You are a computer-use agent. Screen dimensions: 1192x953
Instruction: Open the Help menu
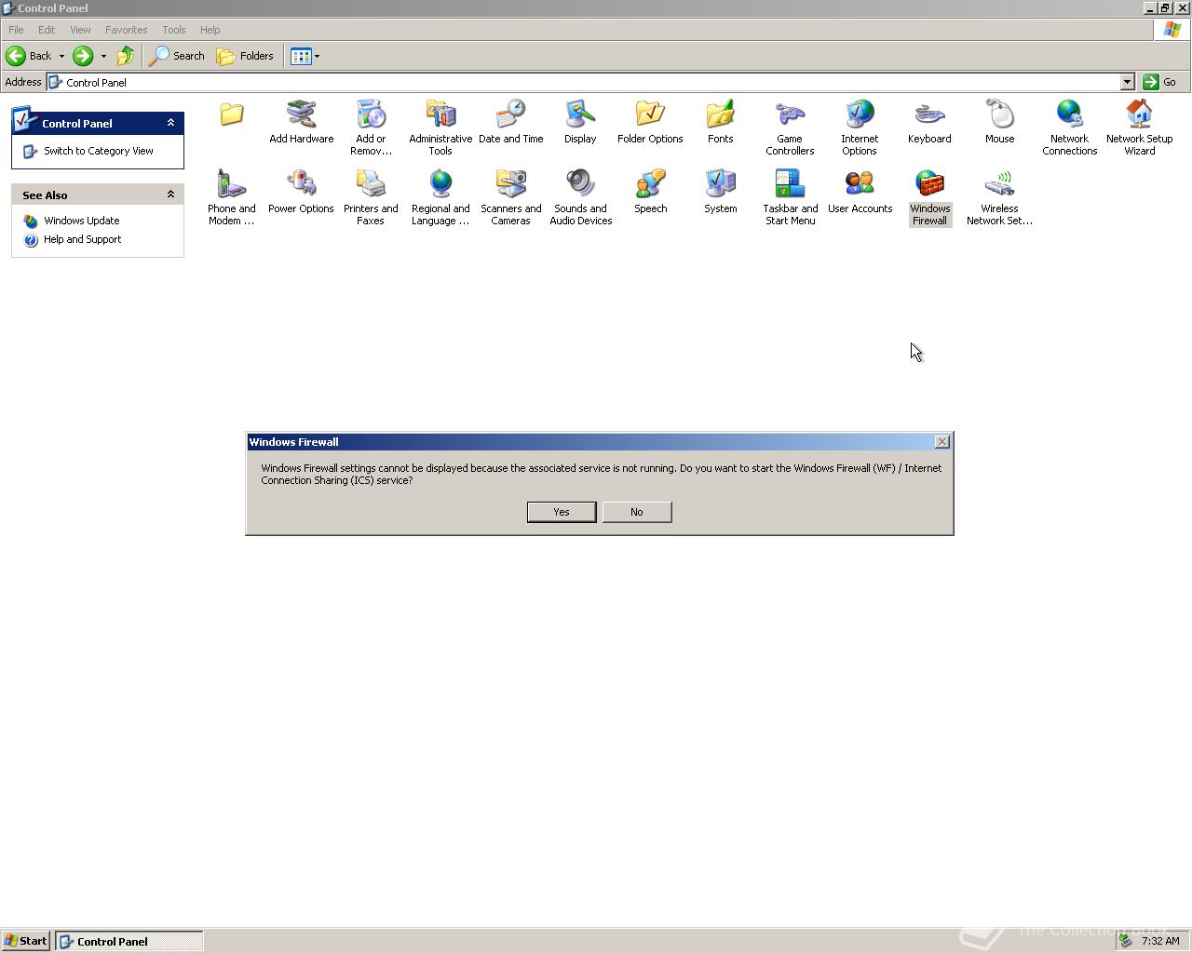point(210,30)
